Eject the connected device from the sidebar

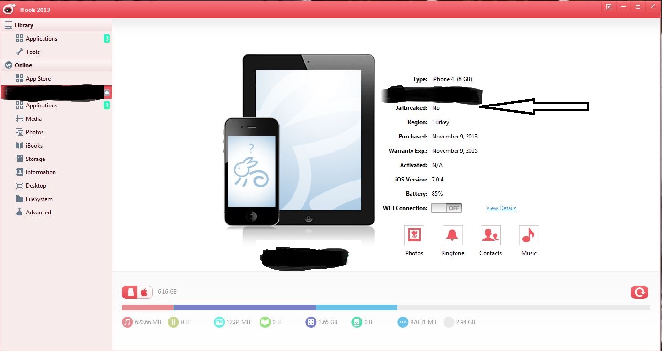(x=107, y=92)
